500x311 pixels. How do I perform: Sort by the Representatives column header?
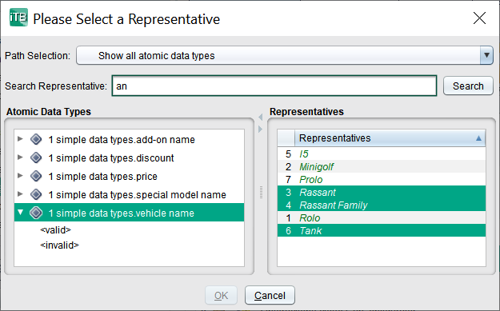coord(390,138)
